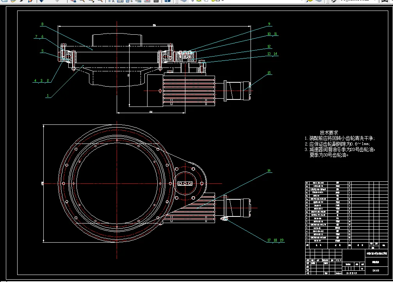Viewport: 393px width, 282px height.
Task: Select part balloon number 11
Action: coord(275,34)
